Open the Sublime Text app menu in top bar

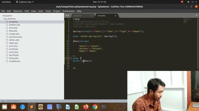click(x=25, y=2)
